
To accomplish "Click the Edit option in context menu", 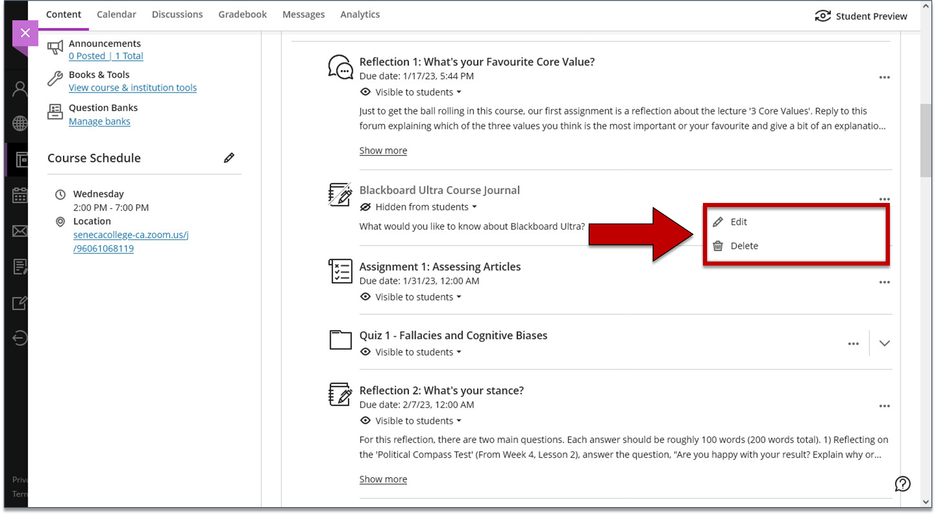I will [738, 221].
